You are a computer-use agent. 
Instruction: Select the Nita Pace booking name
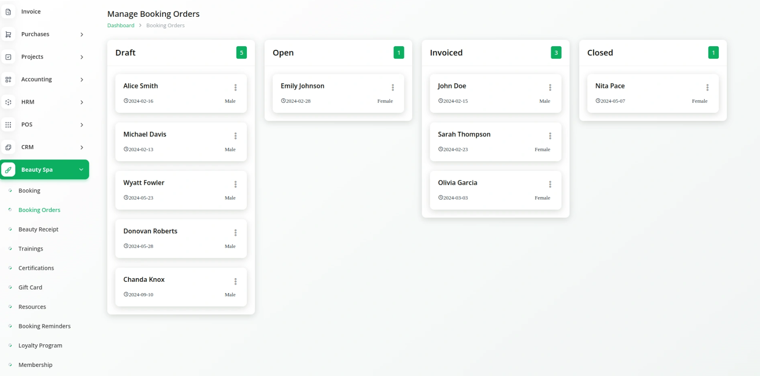[610, 86]
